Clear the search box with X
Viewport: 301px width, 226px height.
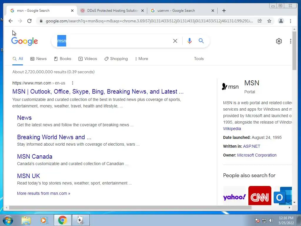(x=175, y=41)
